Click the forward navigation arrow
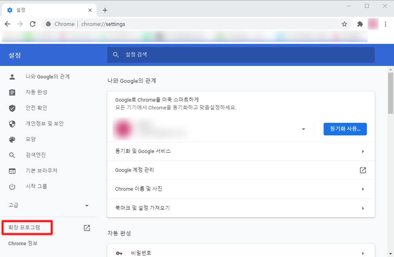This screenshot has height=257, width=394. [20, 24]
